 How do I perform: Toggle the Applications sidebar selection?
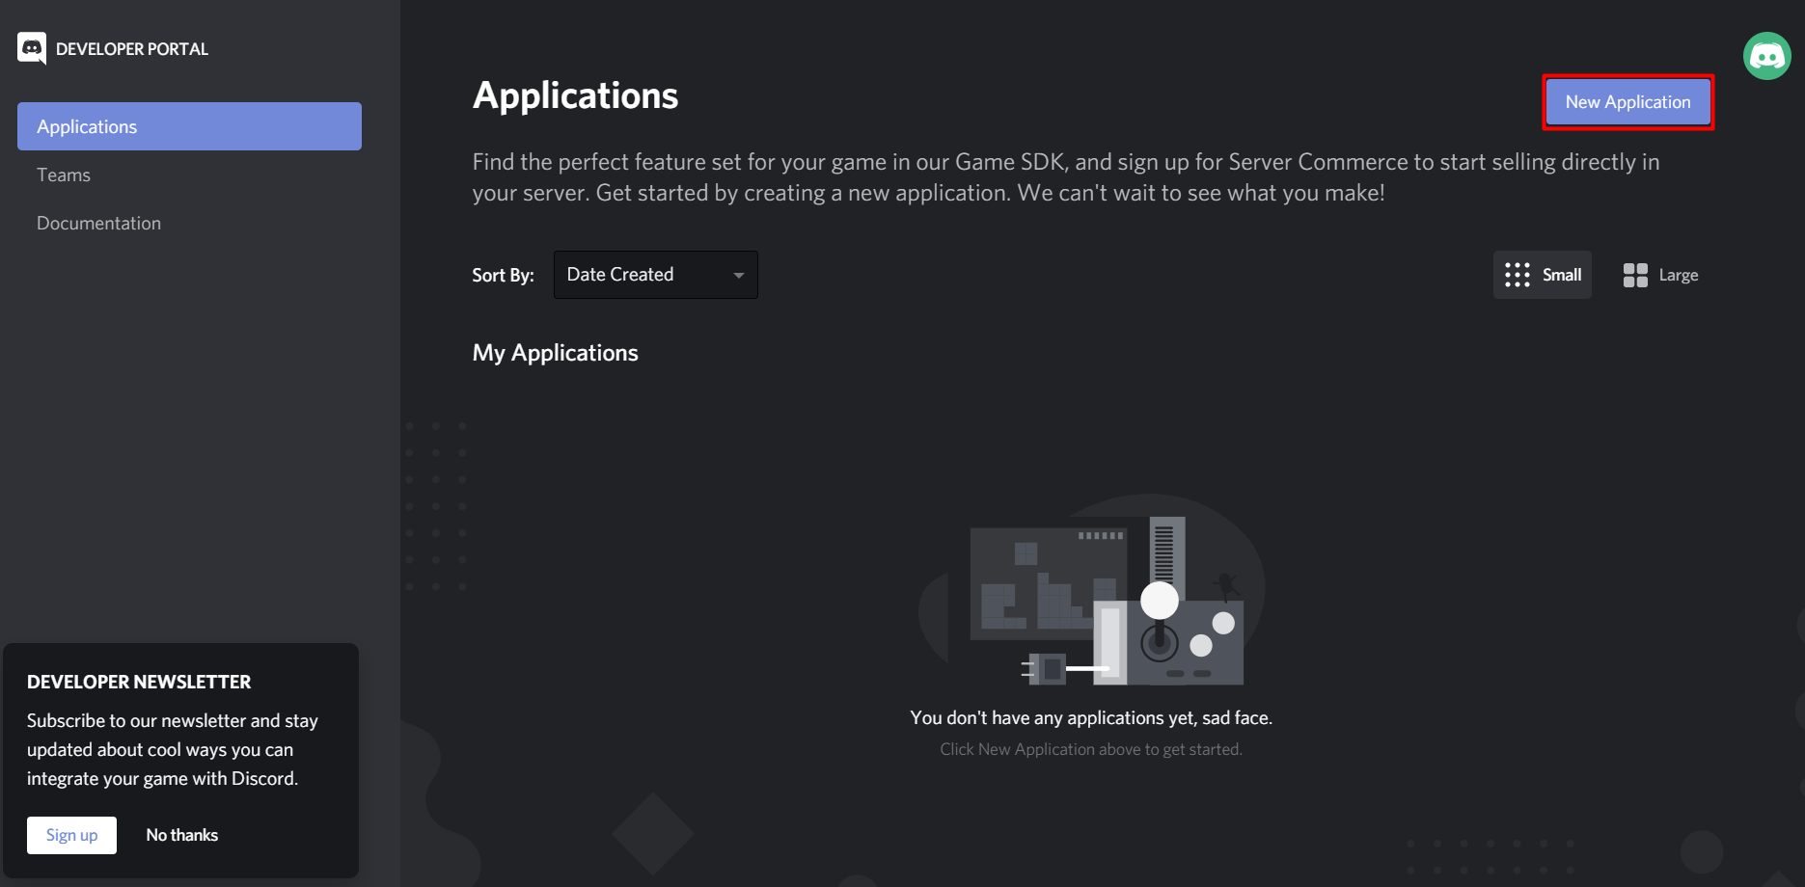tap(188, 125)
